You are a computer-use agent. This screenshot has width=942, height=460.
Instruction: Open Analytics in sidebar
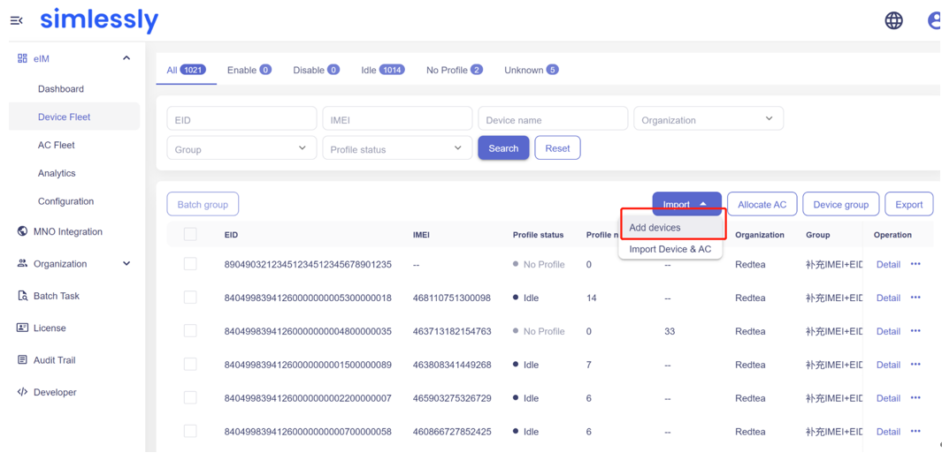57,173
